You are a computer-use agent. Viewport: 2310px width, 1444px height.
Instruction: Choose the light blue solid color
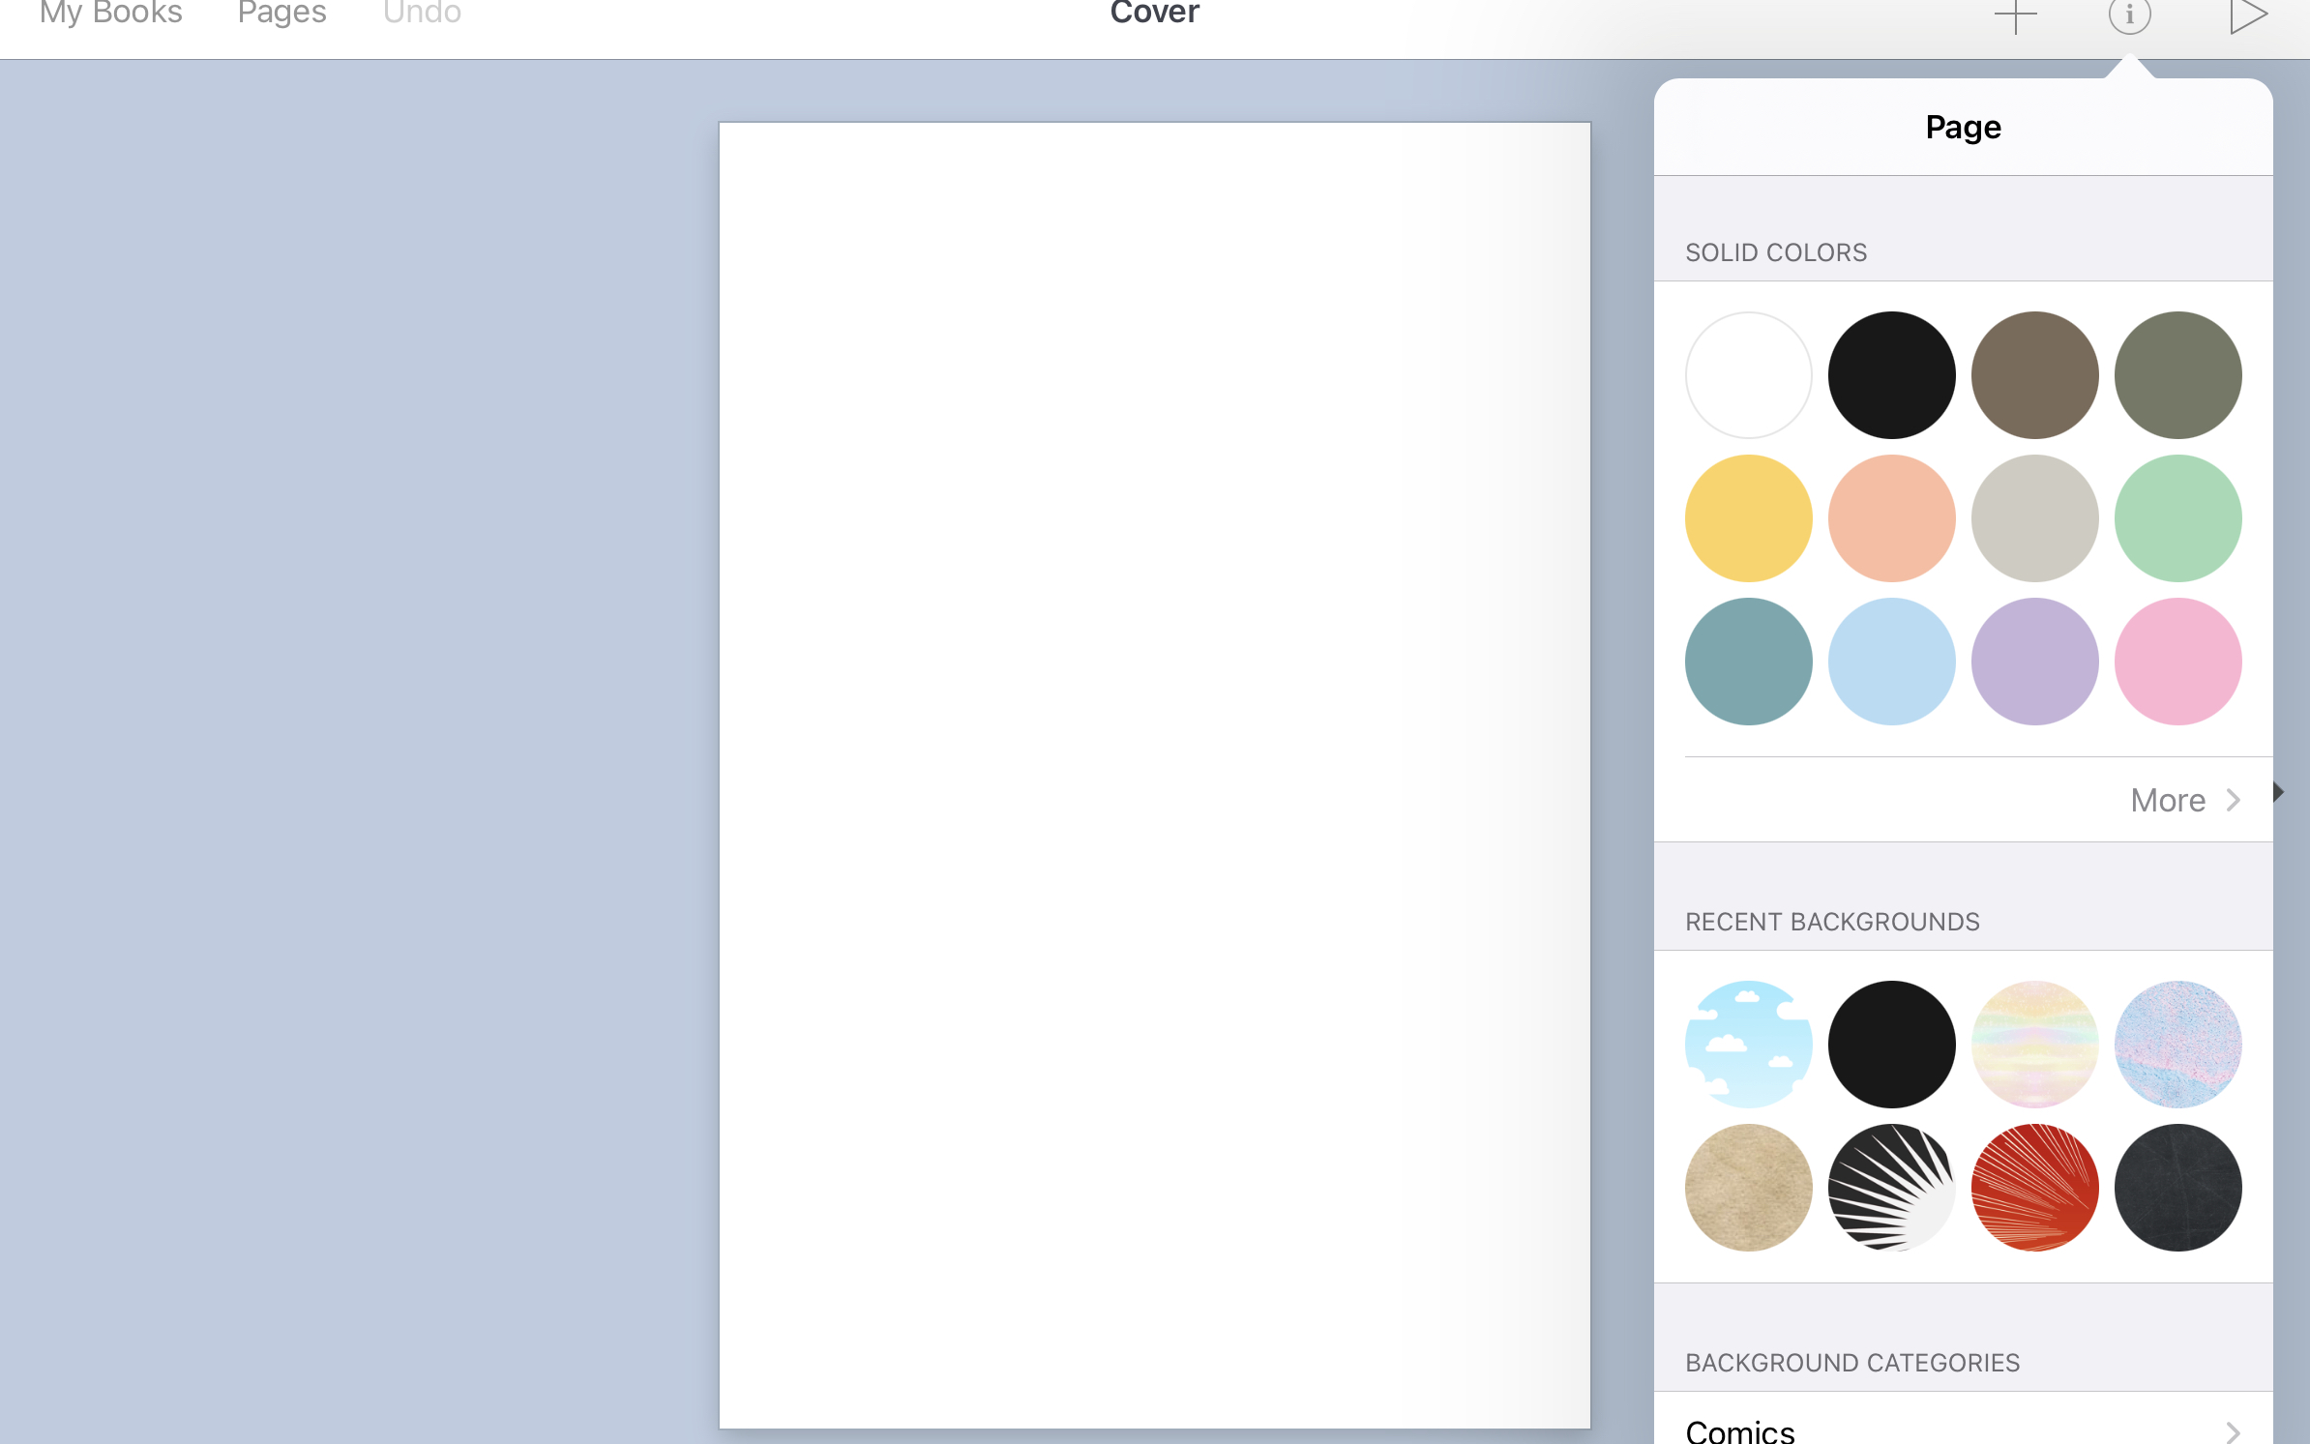coord(1891,662)
